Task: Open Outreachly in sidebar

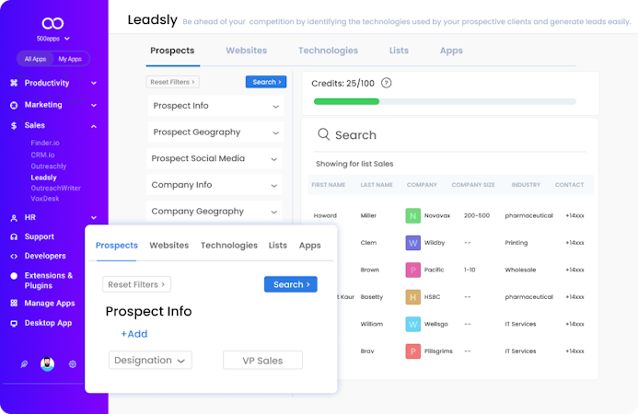Action: [49, 166]
